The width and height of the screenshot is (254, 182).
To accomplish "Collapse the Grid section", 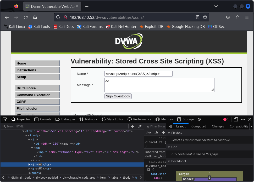I will coord(169,147).
